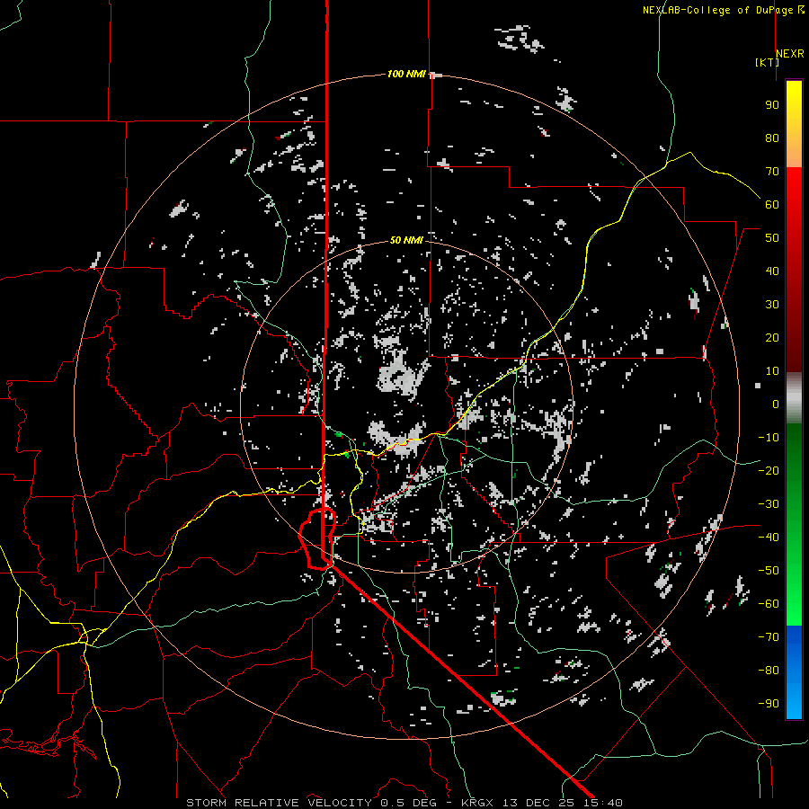Click the 20 value on the velocity scale
The height and width of the screenshot is (809, 809).
tap(772, 337)
